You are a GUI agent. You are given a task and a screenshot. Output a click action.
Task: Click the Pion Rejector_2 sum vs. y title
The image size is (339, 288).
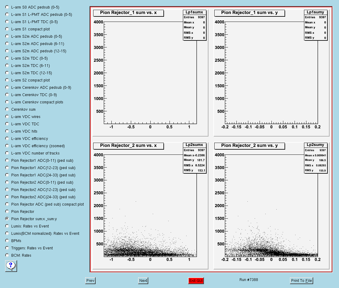pyautogui.click(x=250, y=146)
